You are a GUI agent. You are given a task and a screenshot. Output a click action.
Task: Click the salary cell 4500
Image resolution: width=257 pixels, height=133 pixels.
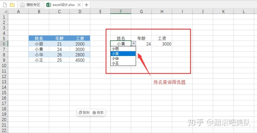[80, 60]
